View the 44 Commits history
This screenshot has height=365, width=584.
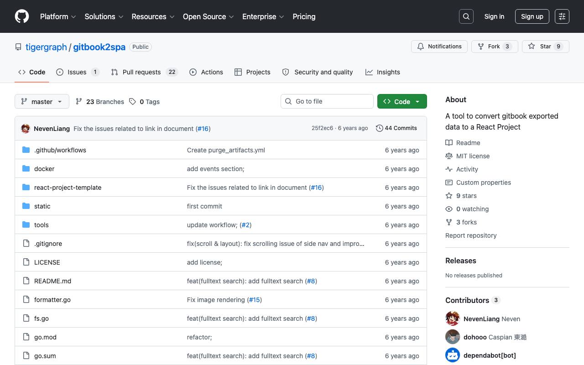point(396,128)
